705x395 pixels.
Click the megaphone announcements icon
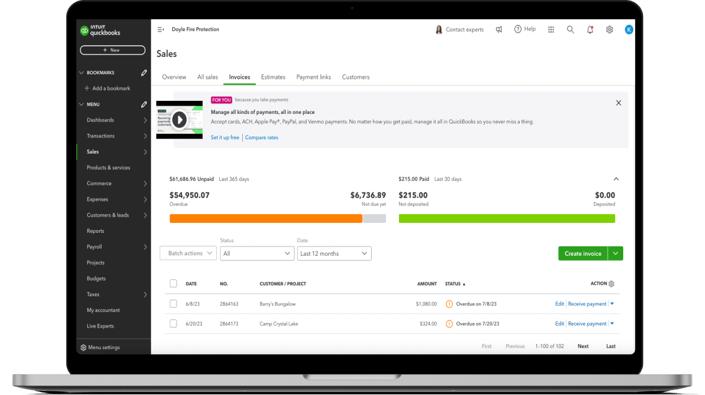(x=499, y=30)
